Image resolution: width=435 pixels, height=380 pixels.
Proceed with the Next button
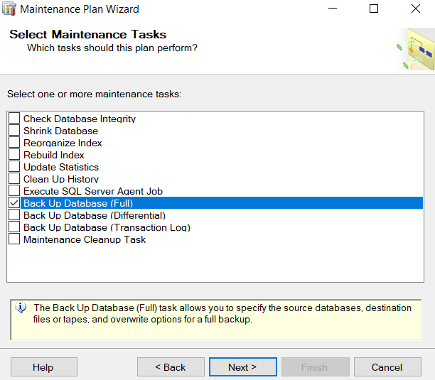[242, 367]
